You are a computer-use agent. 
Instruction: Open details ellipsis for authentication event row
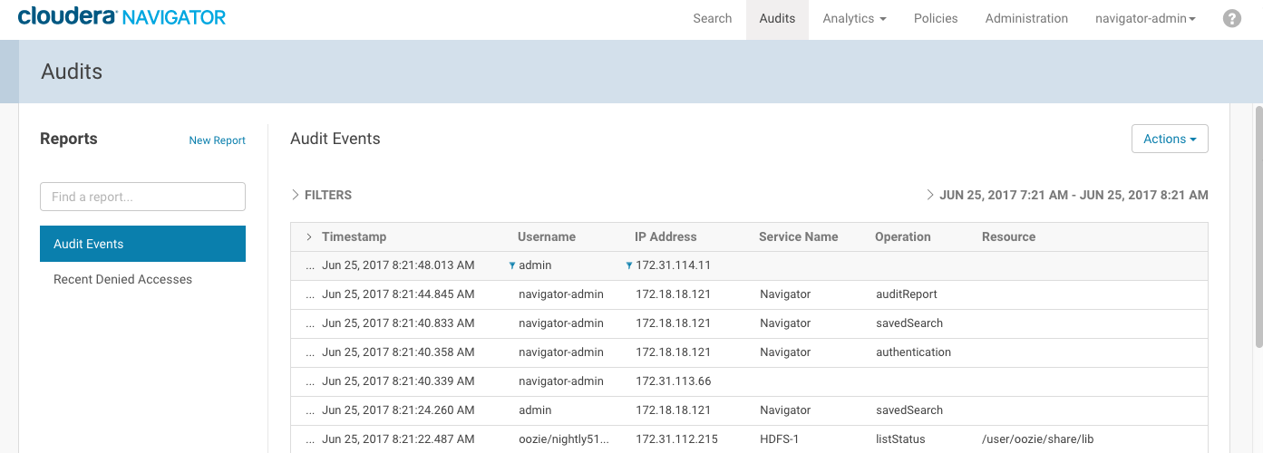click(310, 352)
